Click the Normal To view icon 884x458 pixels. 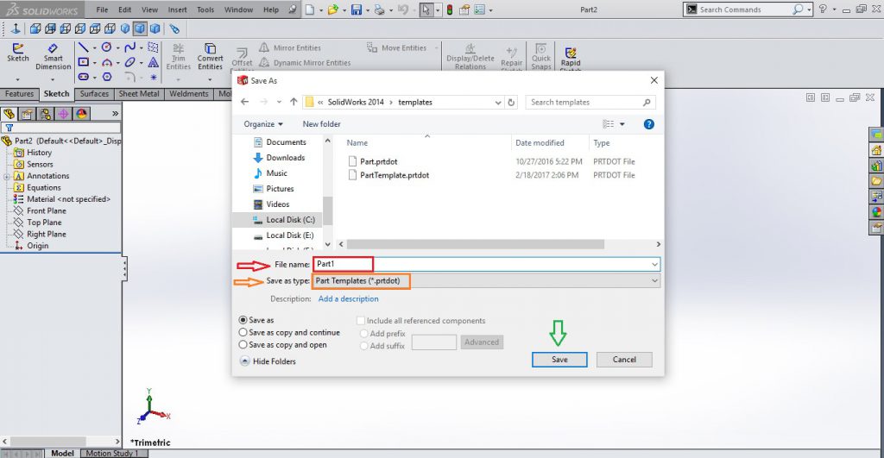[16, 28]
